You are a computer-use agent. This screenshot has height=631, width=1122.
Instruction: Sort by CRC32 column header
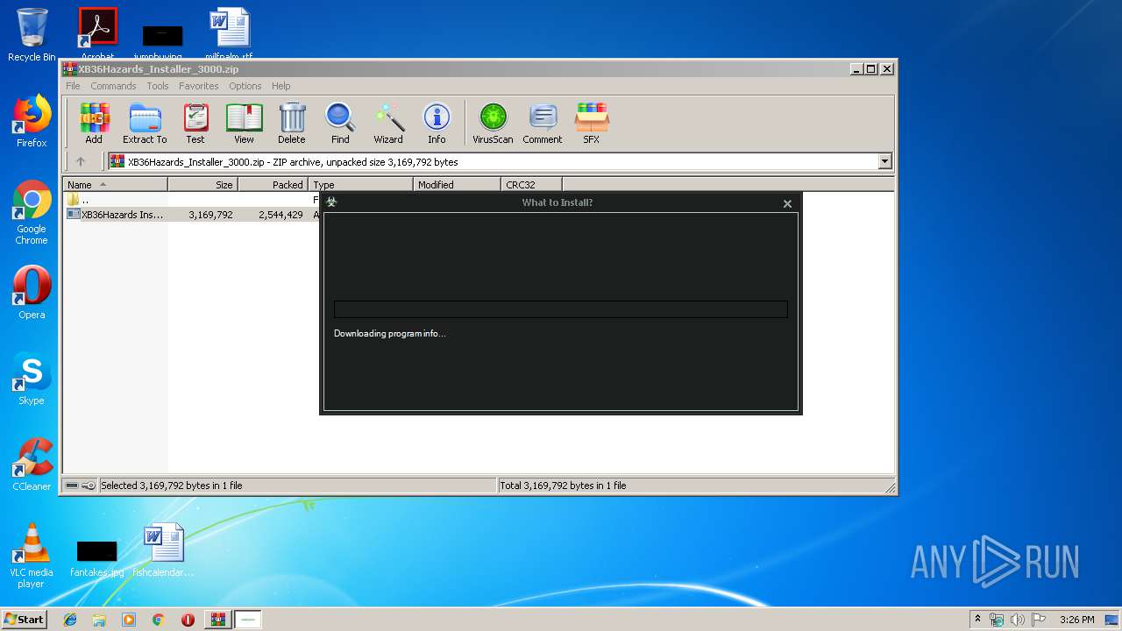coord(531,184)
